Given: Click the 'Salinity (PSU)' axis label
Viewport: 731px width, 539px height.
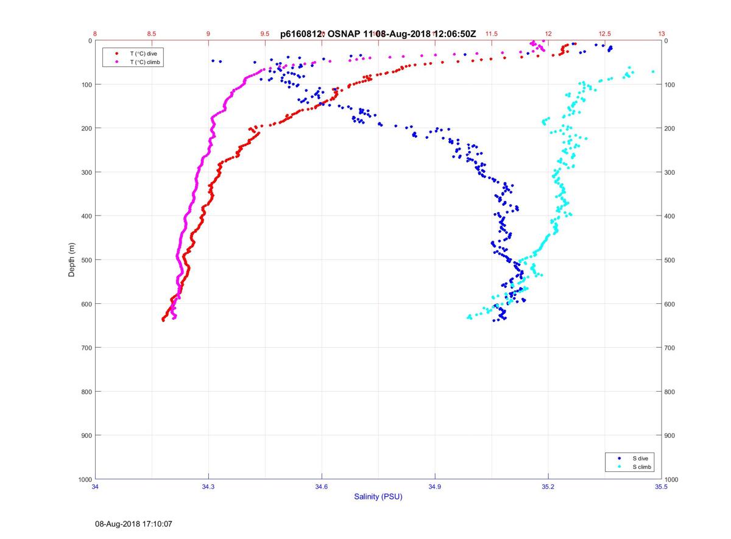Looking at the screenshot, I should click(378, 497).
